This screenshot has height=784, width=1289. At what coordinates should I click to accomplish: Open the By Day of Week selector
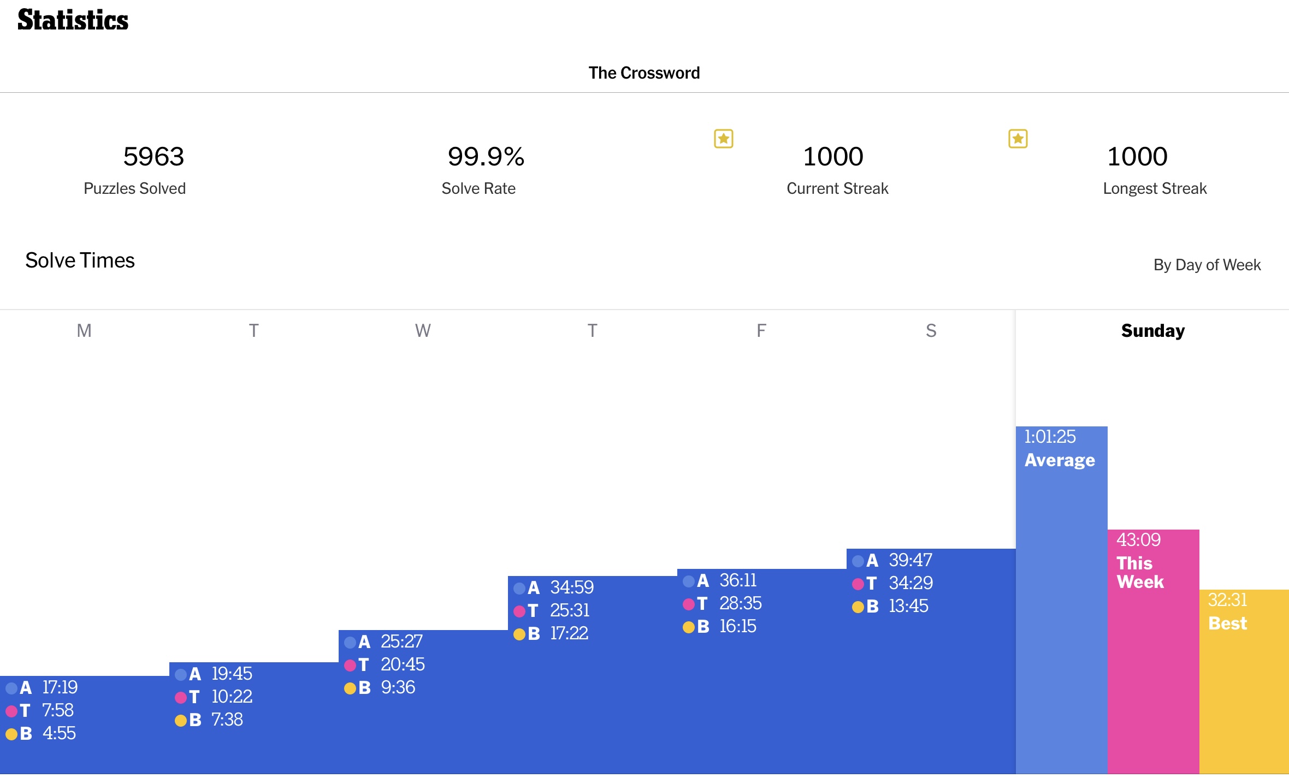click(1207, 265)
